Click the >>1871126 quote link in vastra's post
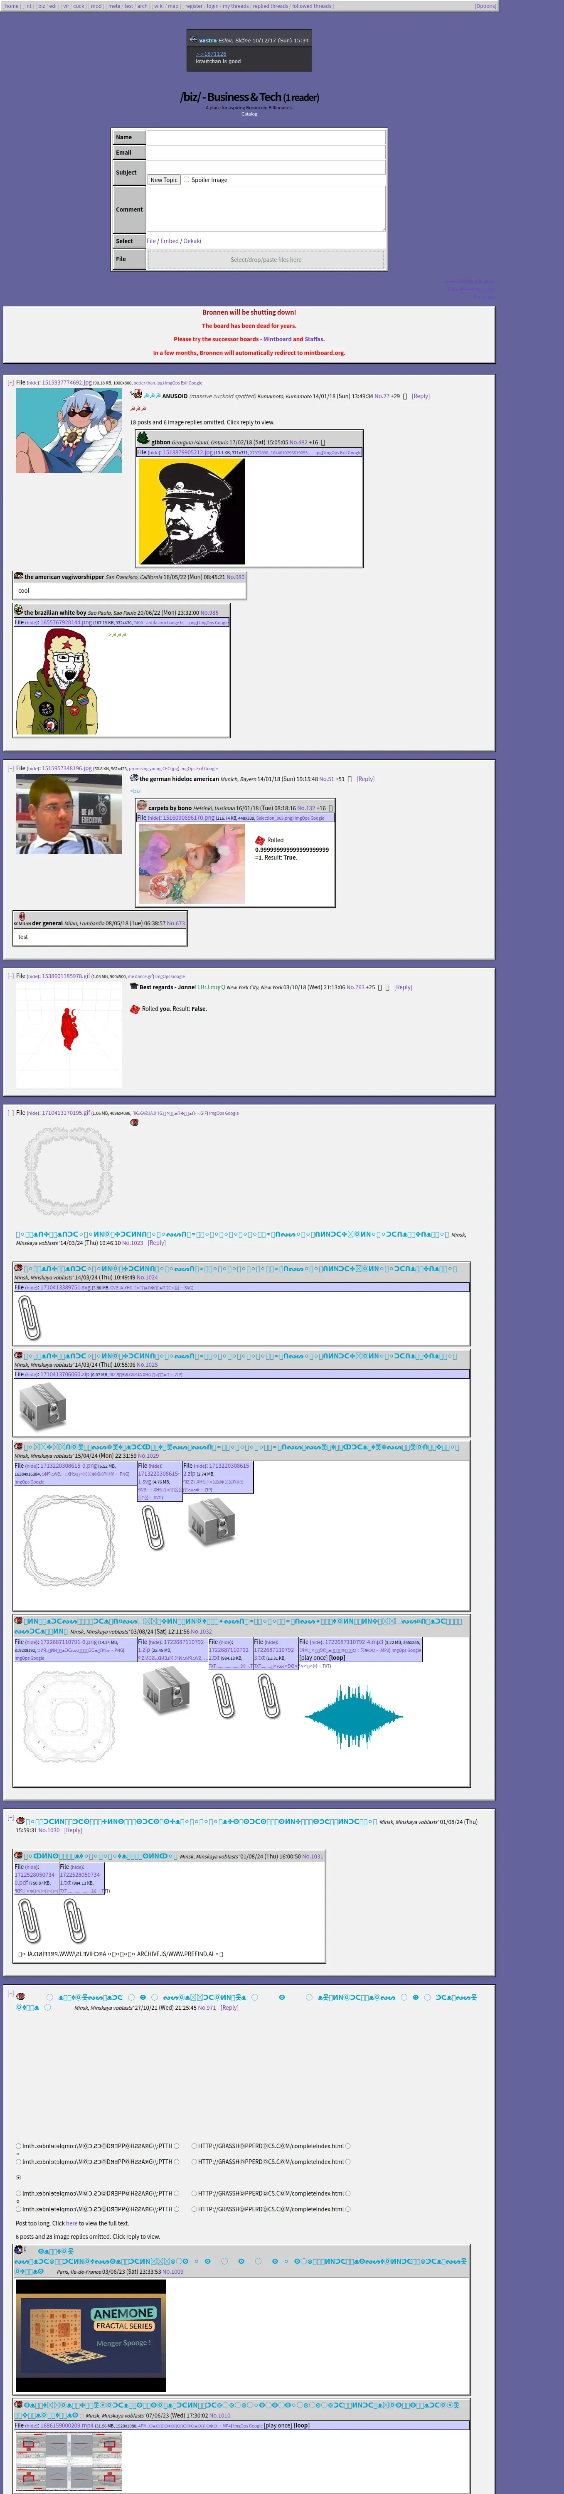 [211, 54]
